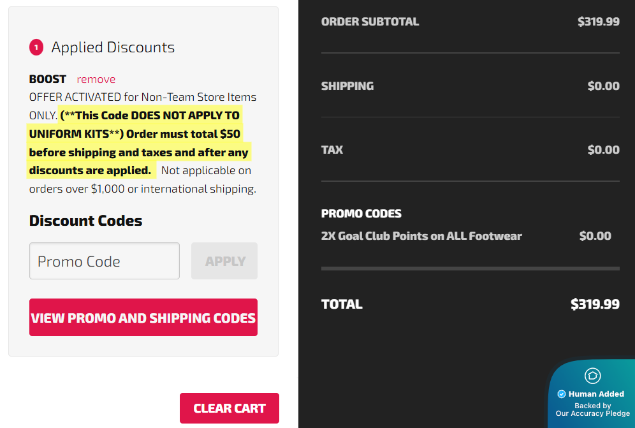The width and height of the screenshot is (635, 428).
Task: Click the Discount Codes heading
Action: 85,221
